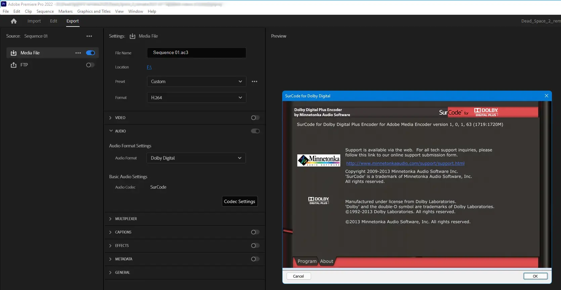This screenshot has width=561, height=290.
Task: Switch to the Edit workspace tab
Action: pos(54,21)
